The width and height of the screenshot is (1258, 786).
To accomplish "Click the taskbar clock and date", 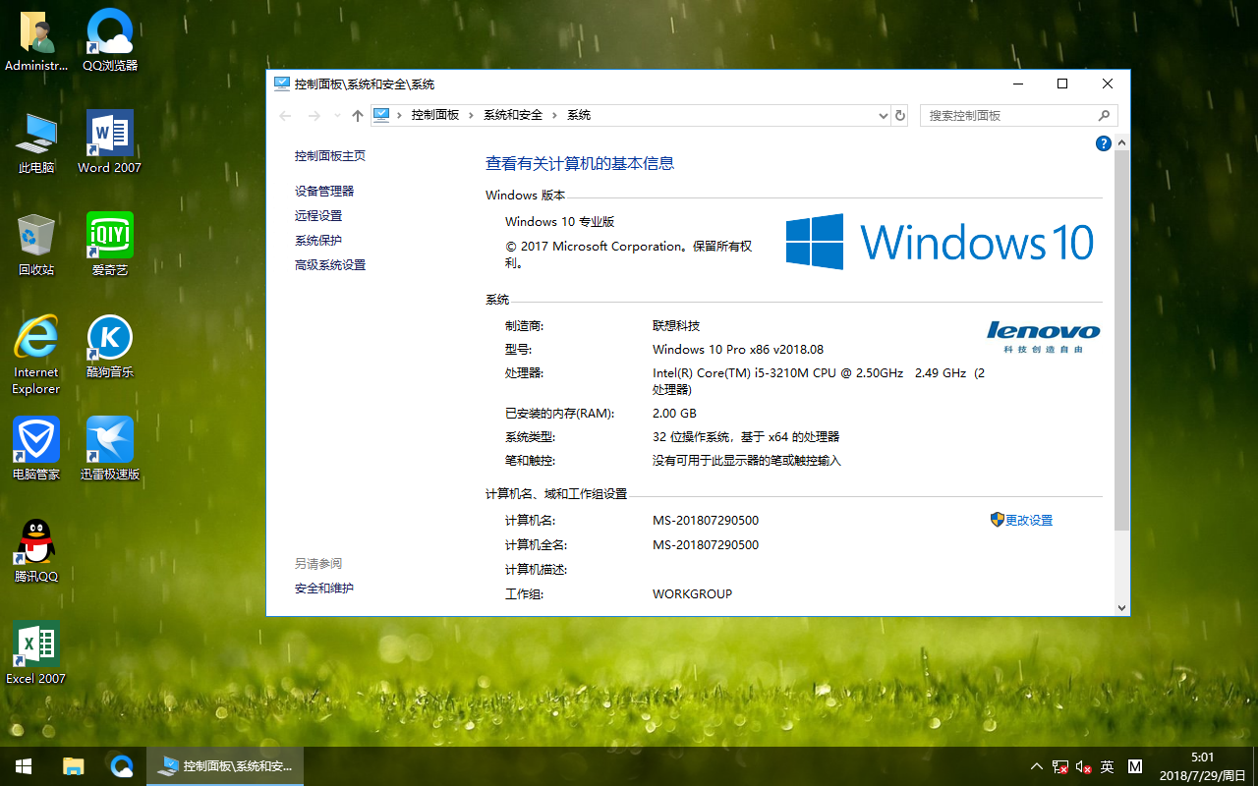I will click(1203, 766).
